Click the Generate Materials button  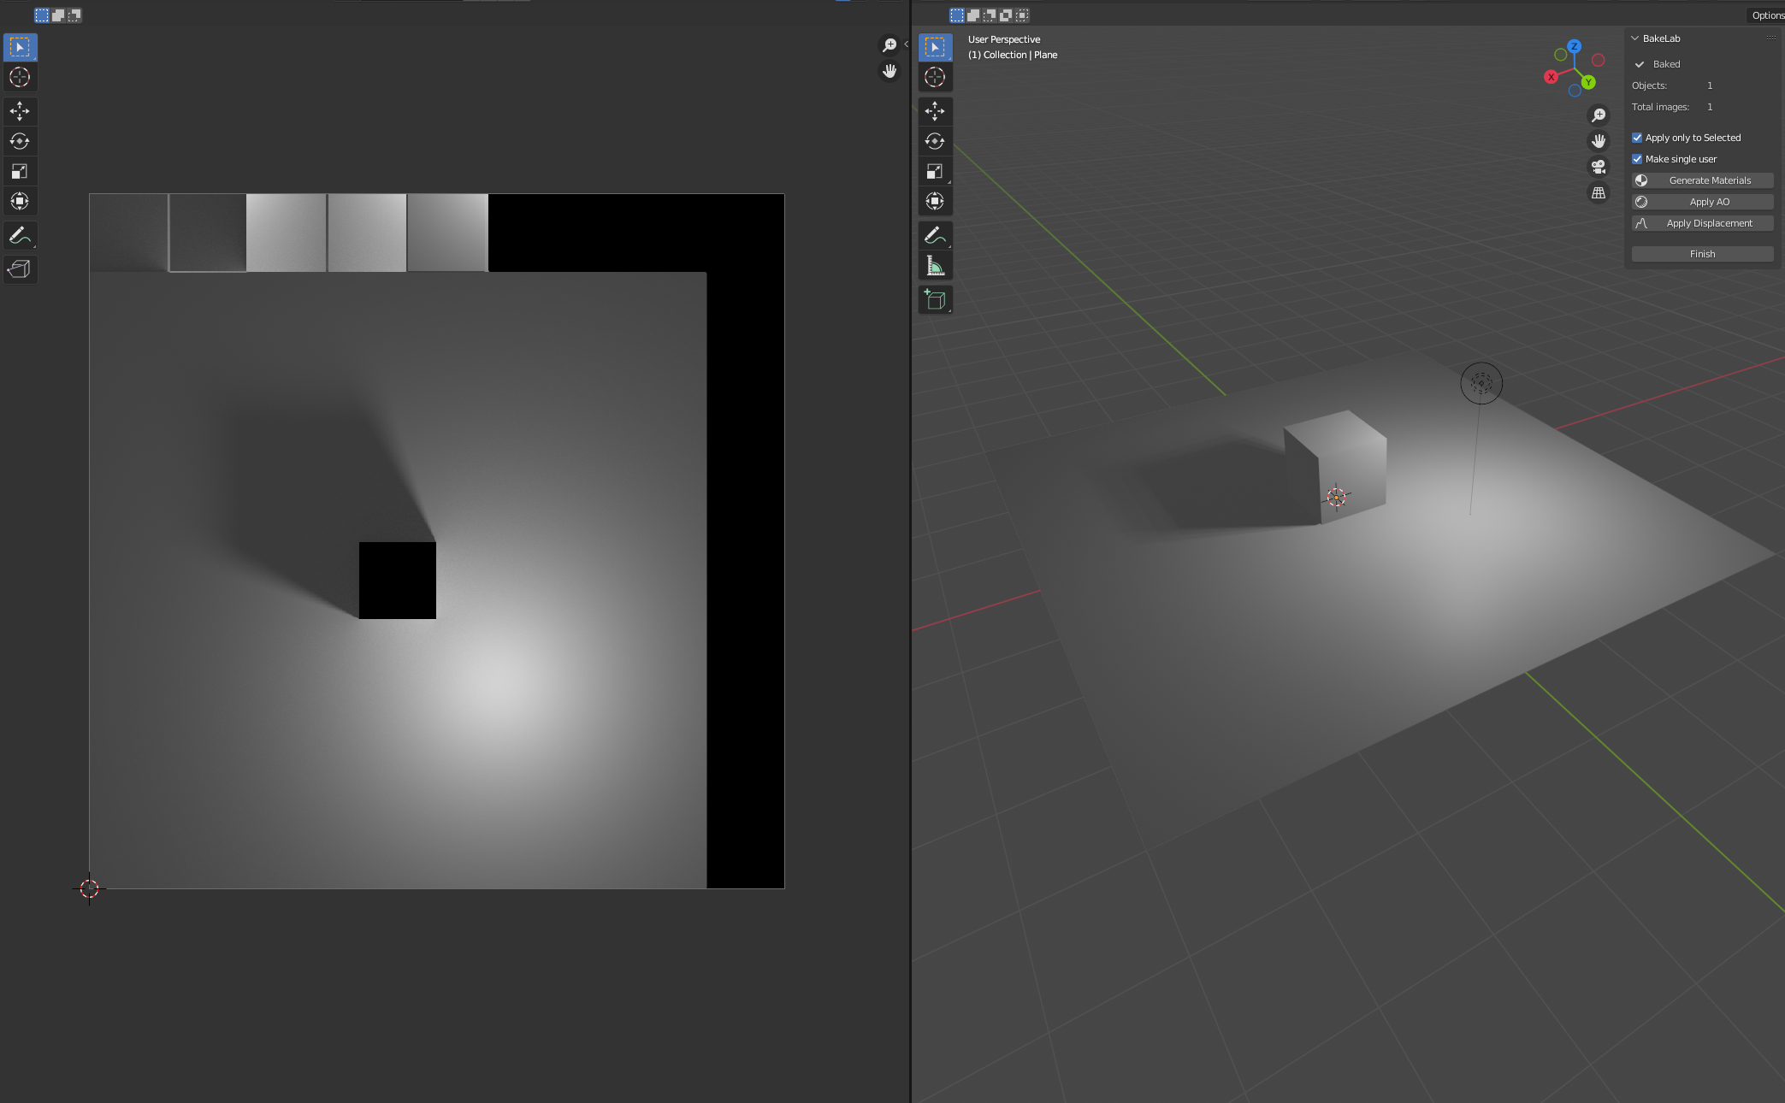[x=1702, y=180]
